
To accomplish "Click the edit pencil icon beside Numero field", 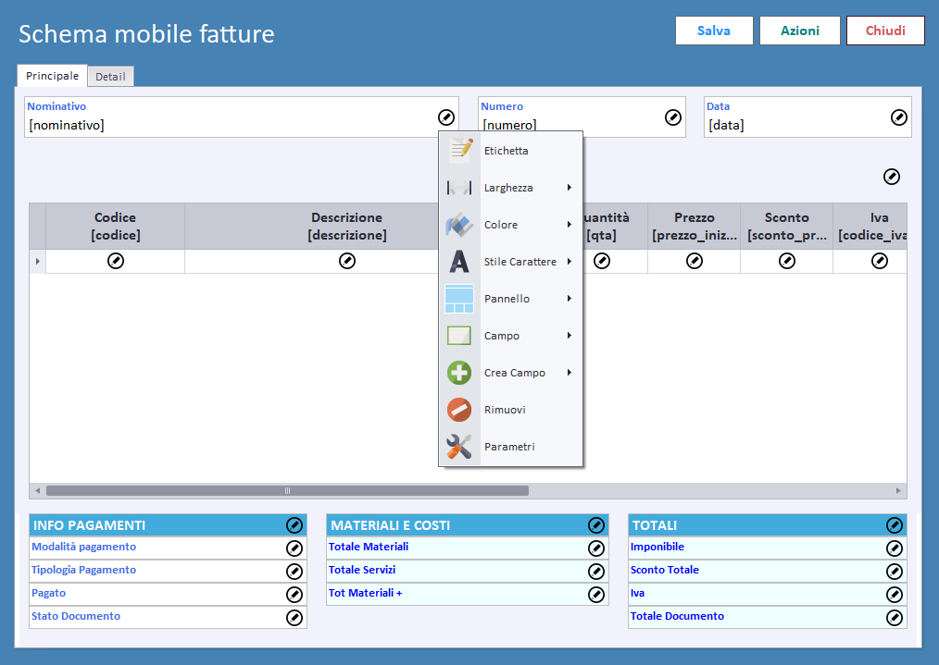I will tap(673, 117).
